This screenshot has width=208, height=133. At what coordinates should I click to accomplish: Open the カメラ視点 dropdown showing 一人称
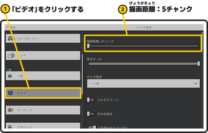pyautogui.click(x=143, y=84)
